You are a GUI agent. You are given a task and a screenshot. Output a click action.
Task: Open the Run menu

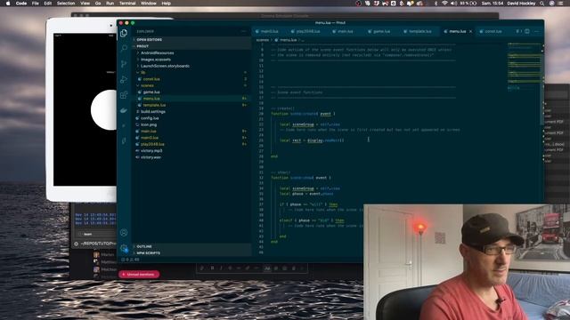click(110, 4)
